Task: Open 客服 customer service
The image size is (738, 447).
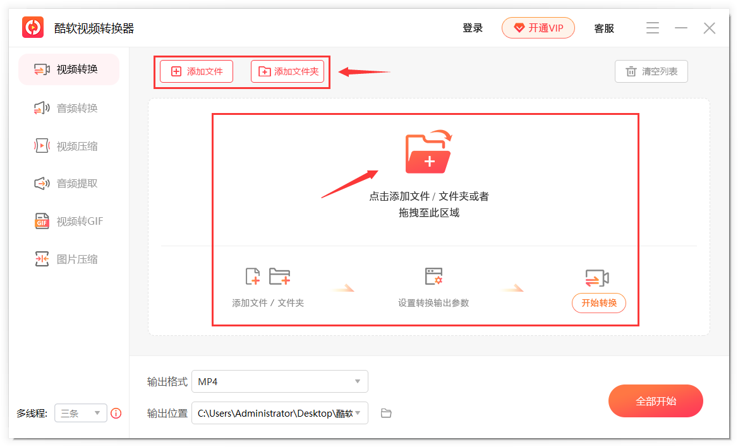Action: [604, 28]
